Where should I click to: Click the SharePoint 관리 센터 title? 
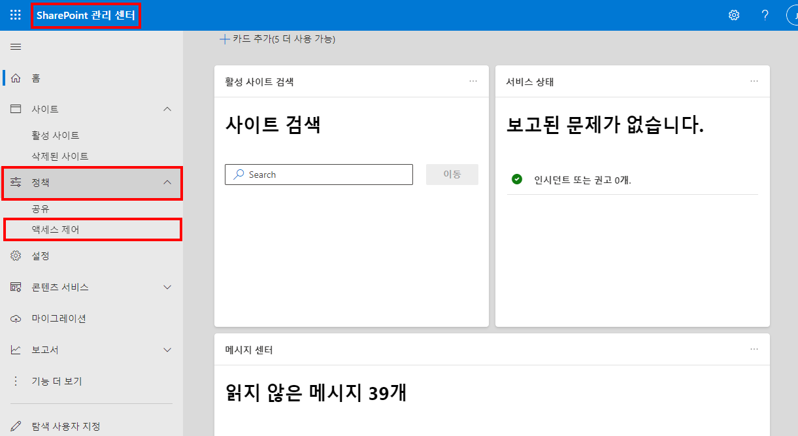click(x=86, y=15)
